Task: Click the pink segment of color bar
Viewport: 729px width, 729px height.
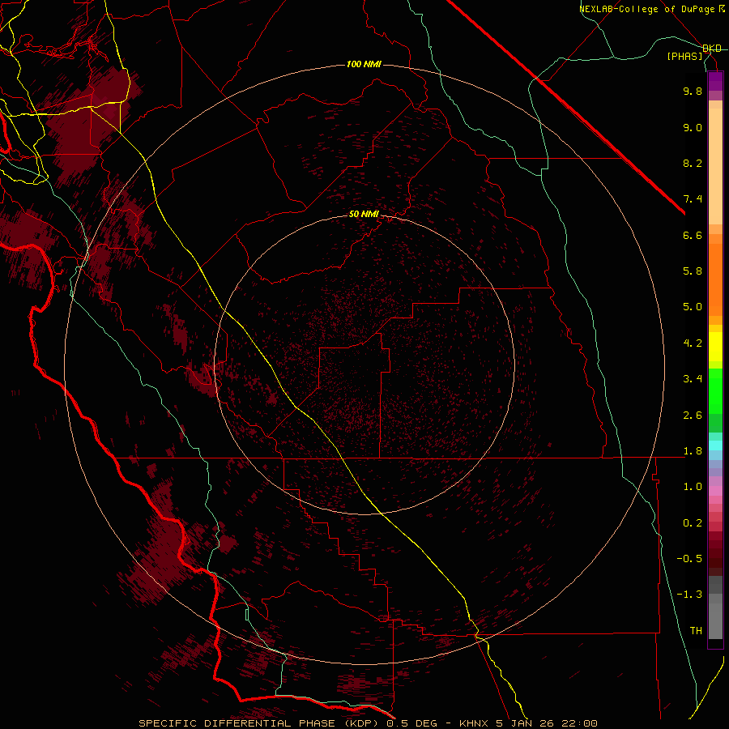Action: point(715,491)
